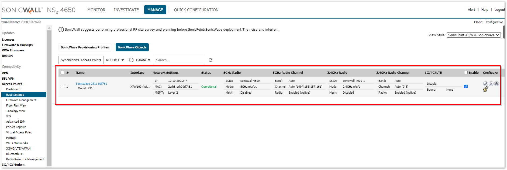Image resolution: width=507 pixels, height=170 pixels.
Task: Click the 2.4GHz Radio Channel column header
Action: tap(393, 73)
